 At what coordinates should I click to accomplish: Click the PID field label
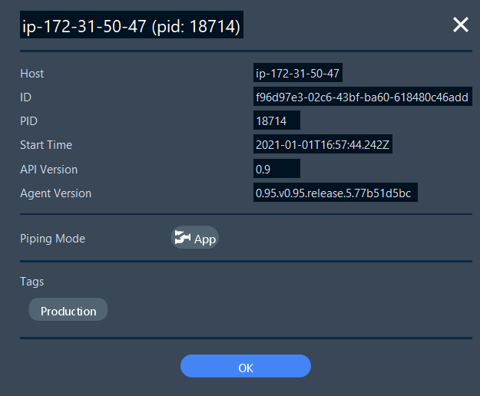pyautogui.click(x=29, y=121)
